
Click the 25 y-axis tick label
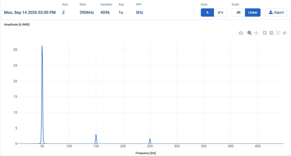click(15, 65)
